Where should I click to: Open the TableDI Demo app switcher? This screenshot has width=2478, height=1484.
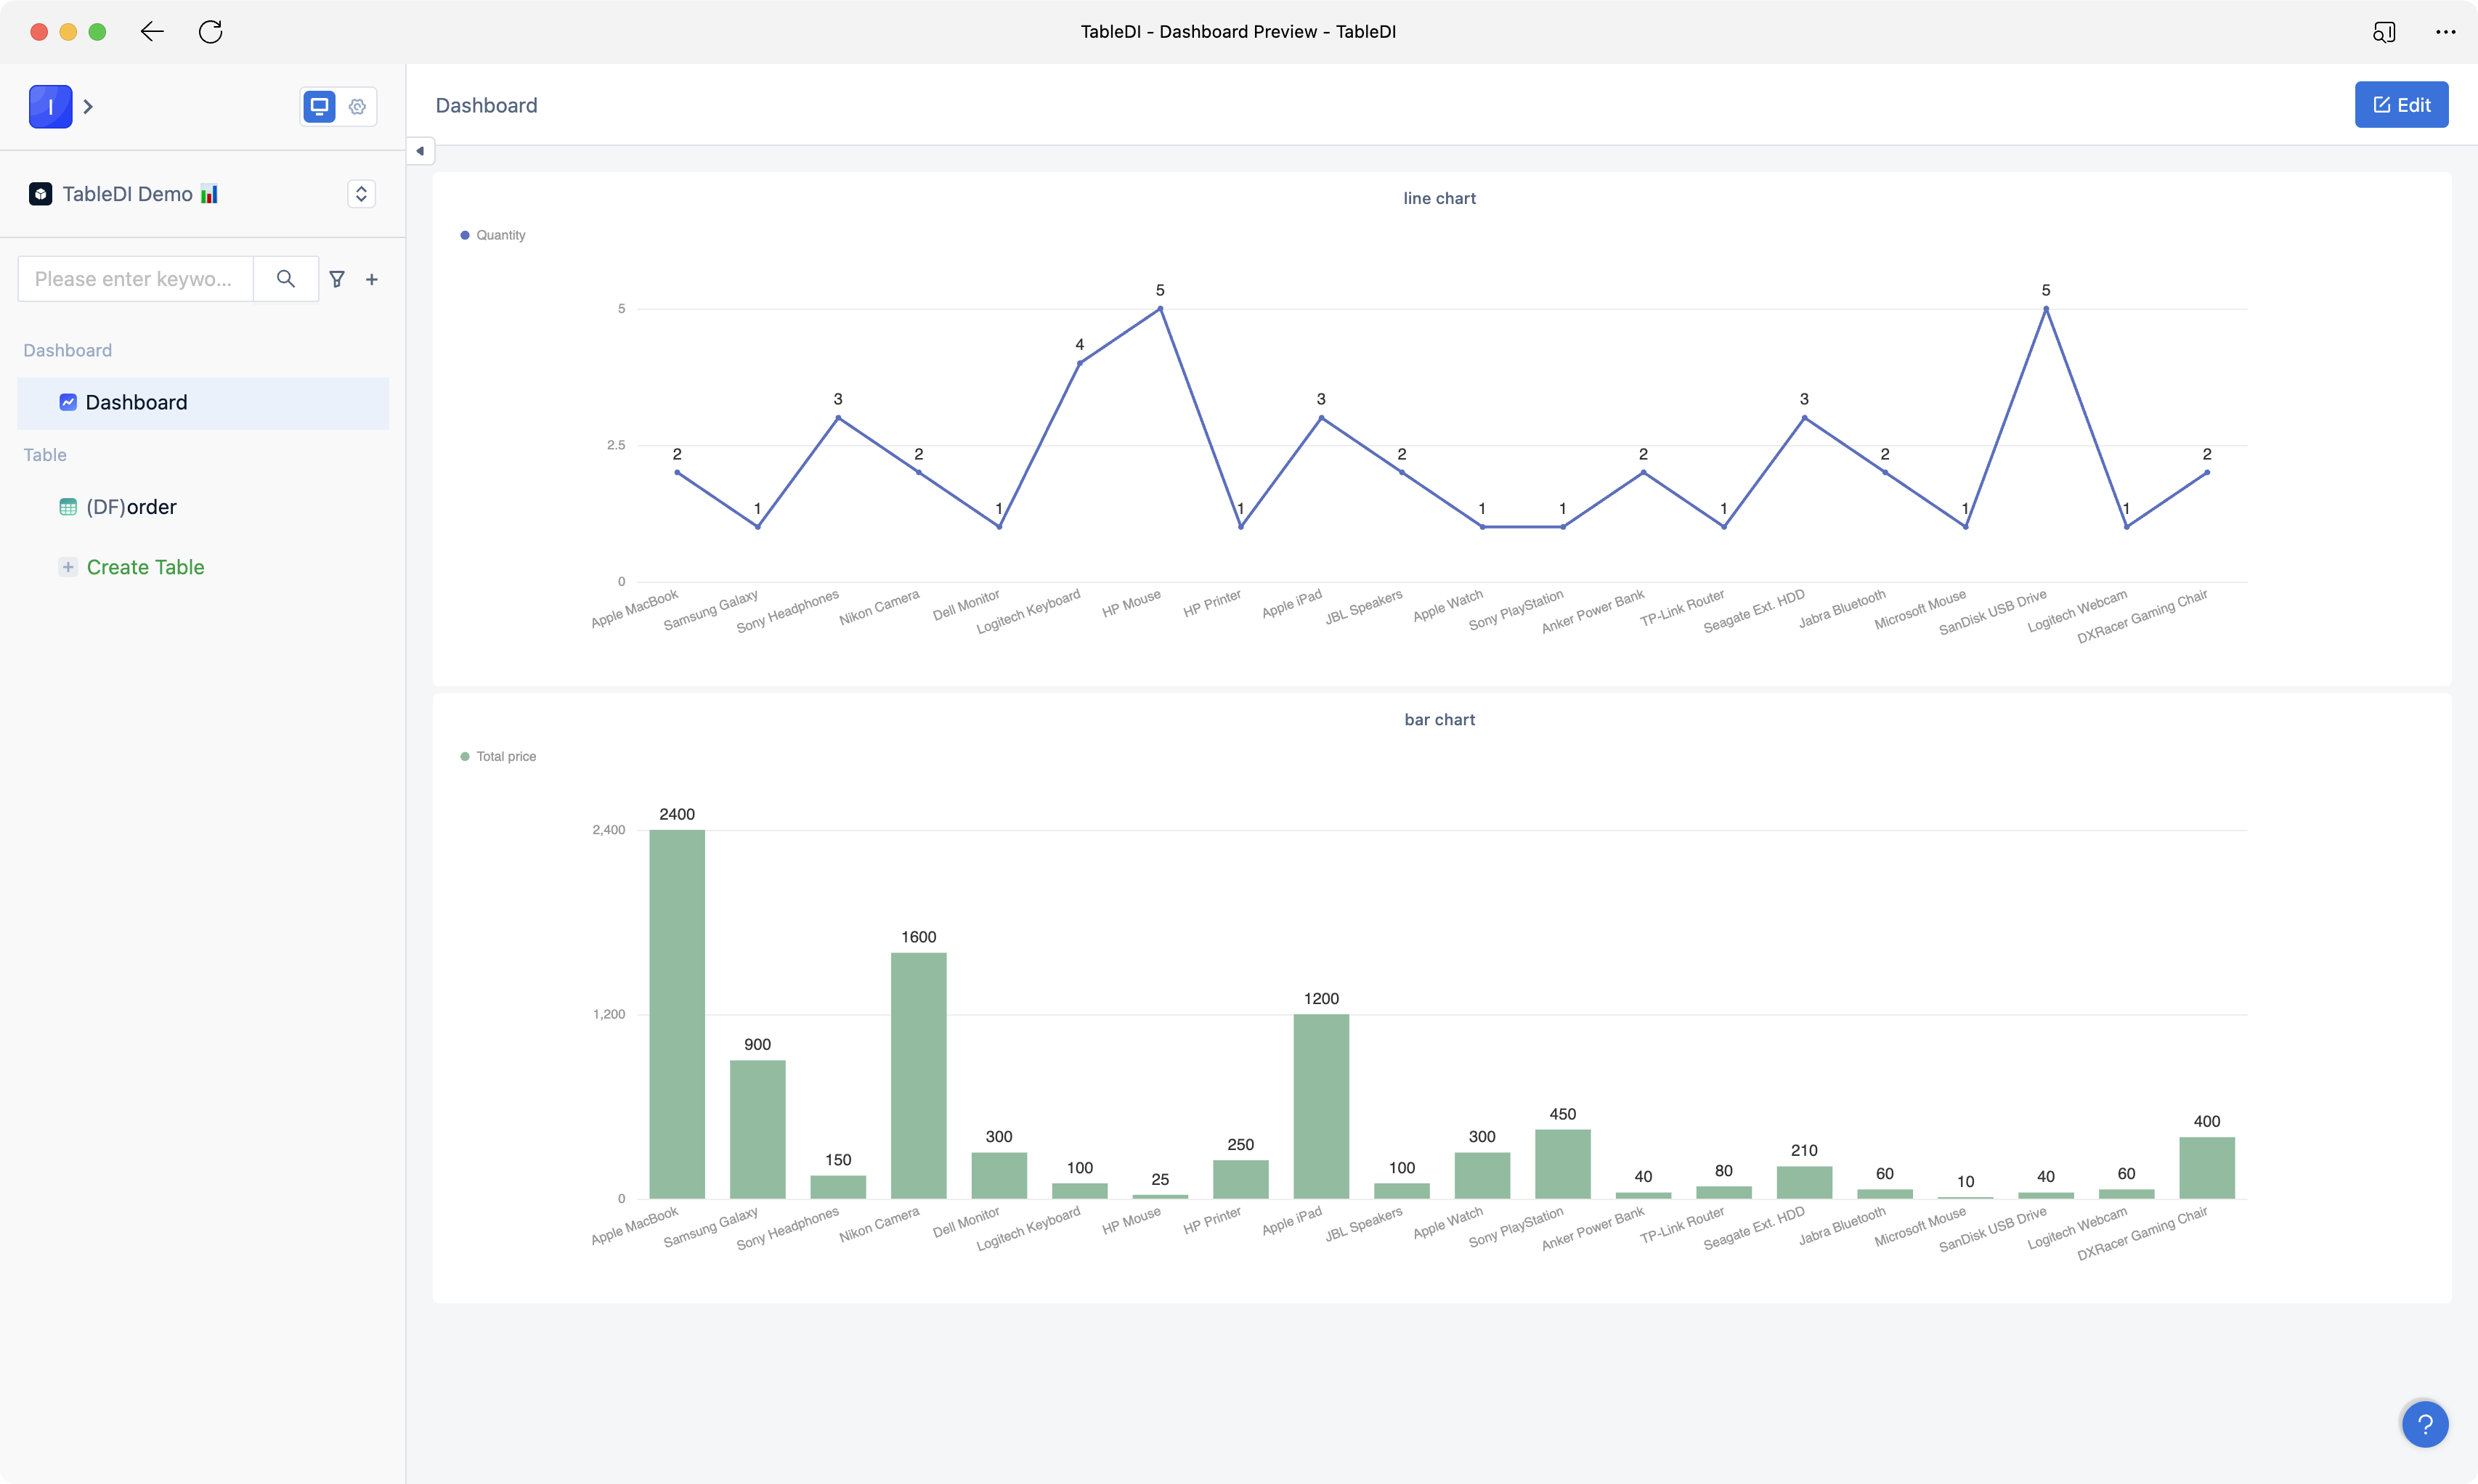pyautogui.click(x=361, y=194)
